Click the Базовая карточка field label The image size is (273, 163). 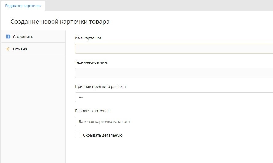click(x=92, y=111)
